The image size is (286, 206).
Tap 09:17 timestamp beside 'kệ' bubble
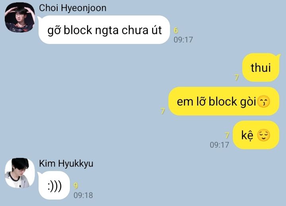(x=219, y=145)
